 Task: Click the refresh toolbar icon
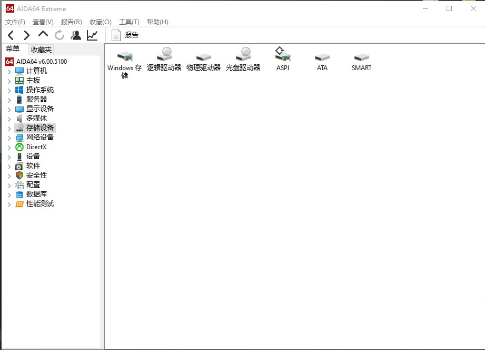pyautogui.click(x=60, y=35)
